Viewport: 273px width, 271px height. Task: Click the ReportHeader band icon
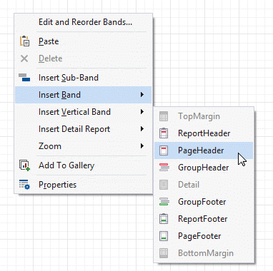click(x=164, y=133)
